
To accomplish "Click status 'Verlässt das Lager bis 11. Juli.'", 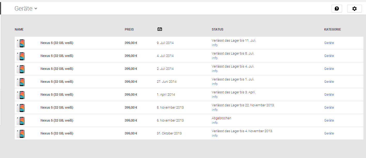I will (234, 41).
